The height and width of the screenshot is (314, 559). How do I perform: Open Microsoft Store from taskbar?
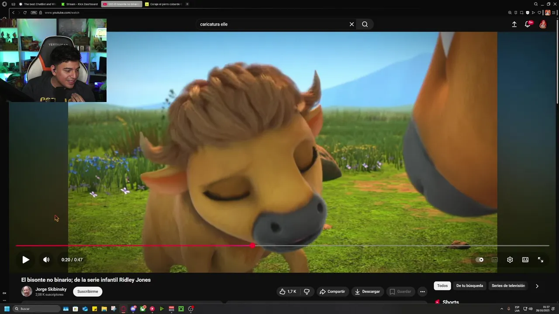click(x=75, y=309)
